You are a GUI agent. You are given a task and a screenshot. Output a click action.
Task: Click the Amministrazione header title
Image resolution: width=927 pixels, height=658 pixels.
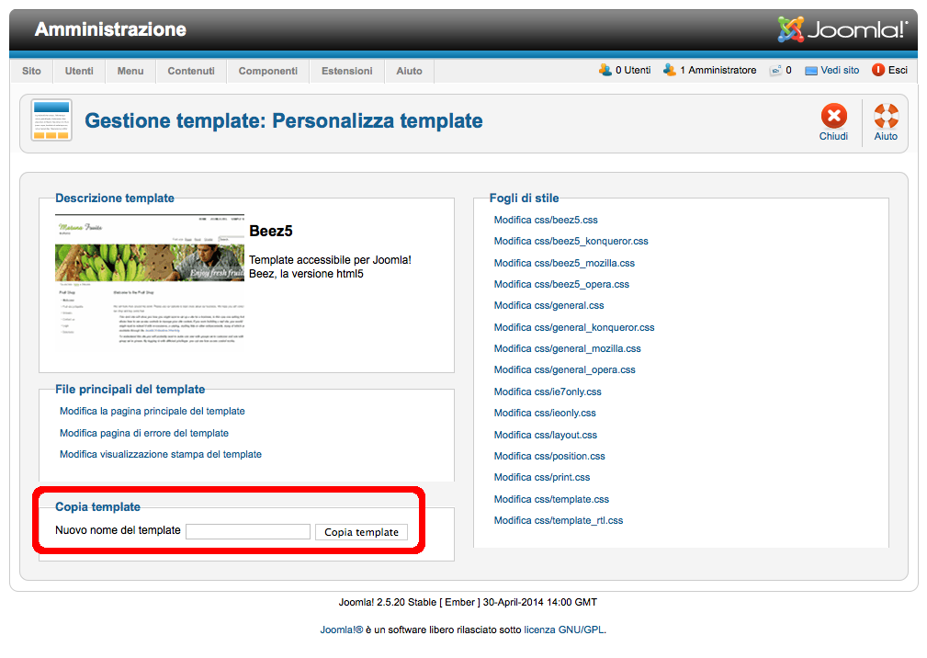pyautogui.click(x=110, y=29)
